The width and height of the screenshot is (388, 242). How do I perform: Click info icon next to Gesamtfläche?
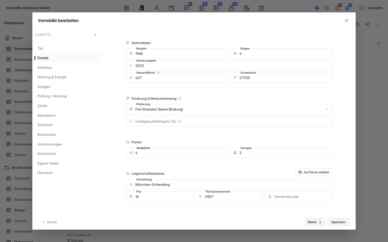point(158,73)
